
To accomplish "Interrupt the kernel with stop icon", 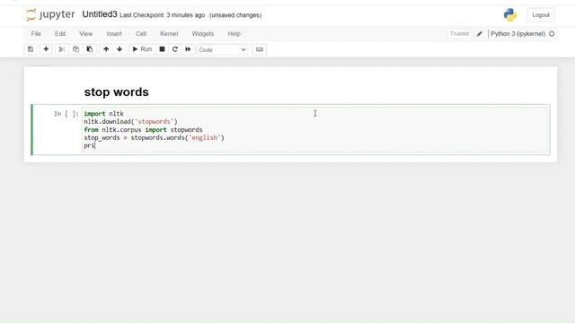I will pyautogui.click(x=162, y=49).
